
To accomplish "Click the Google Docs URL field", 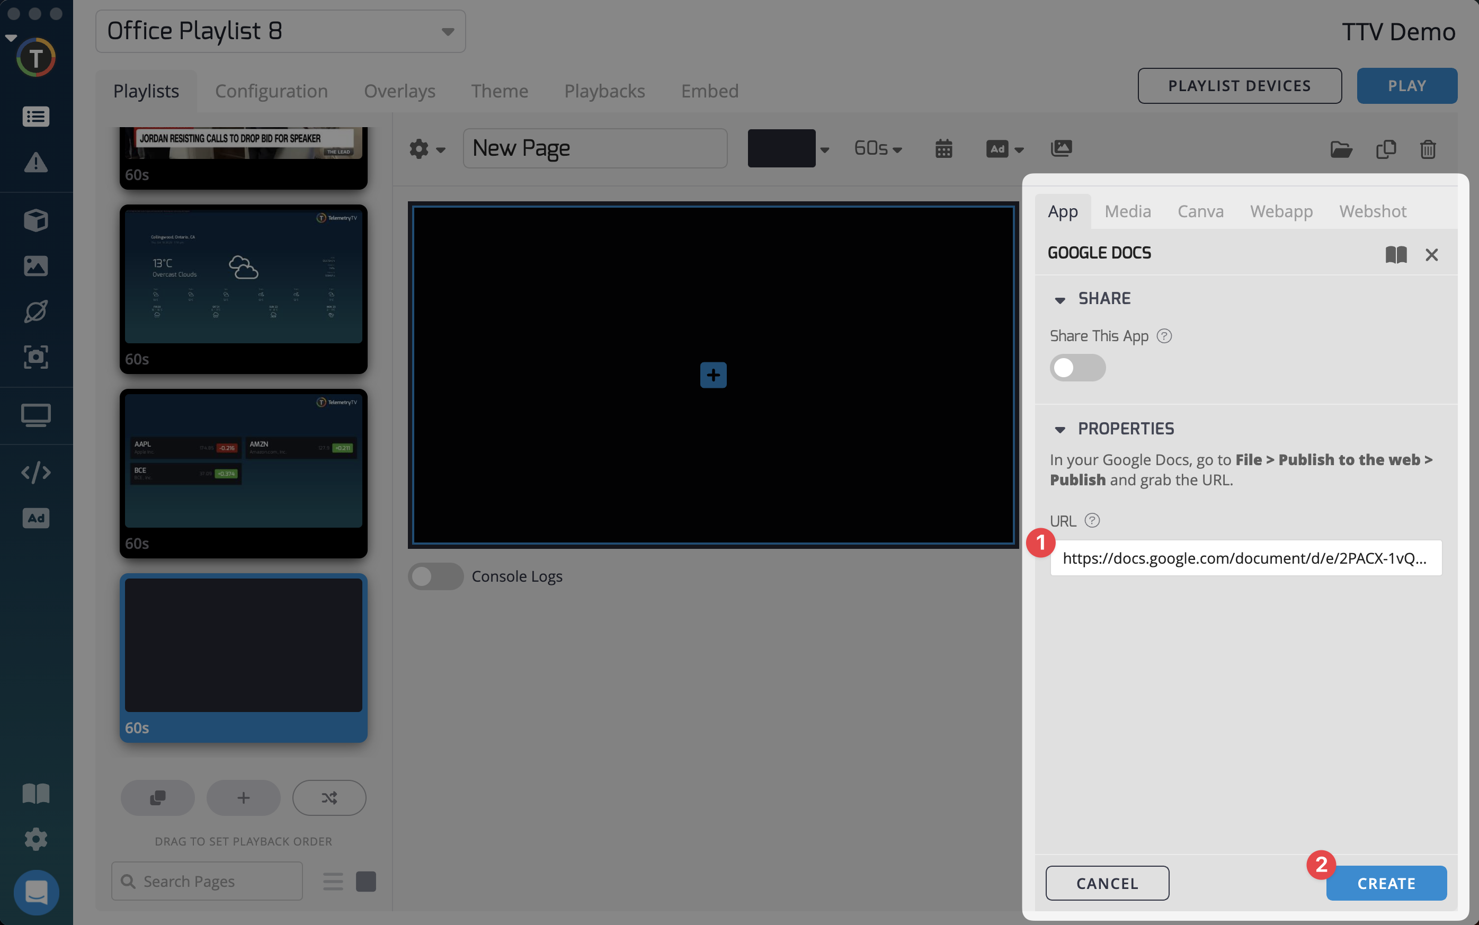I will tap(1245, 558).
